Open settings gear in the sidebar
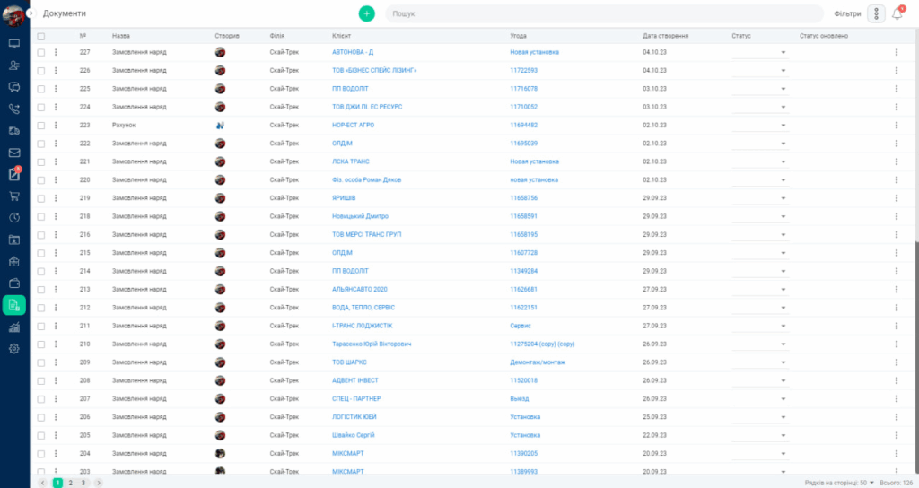 [14, 349]
